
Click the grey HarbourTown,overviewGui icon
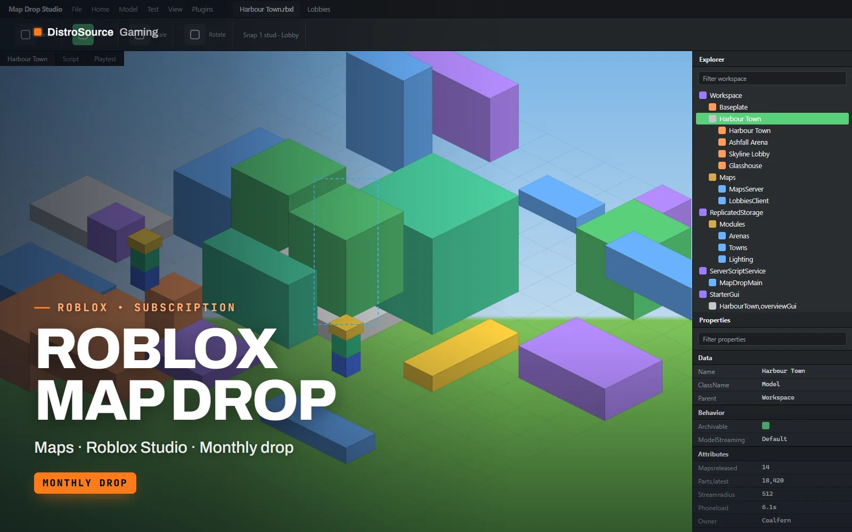(712, 306)
